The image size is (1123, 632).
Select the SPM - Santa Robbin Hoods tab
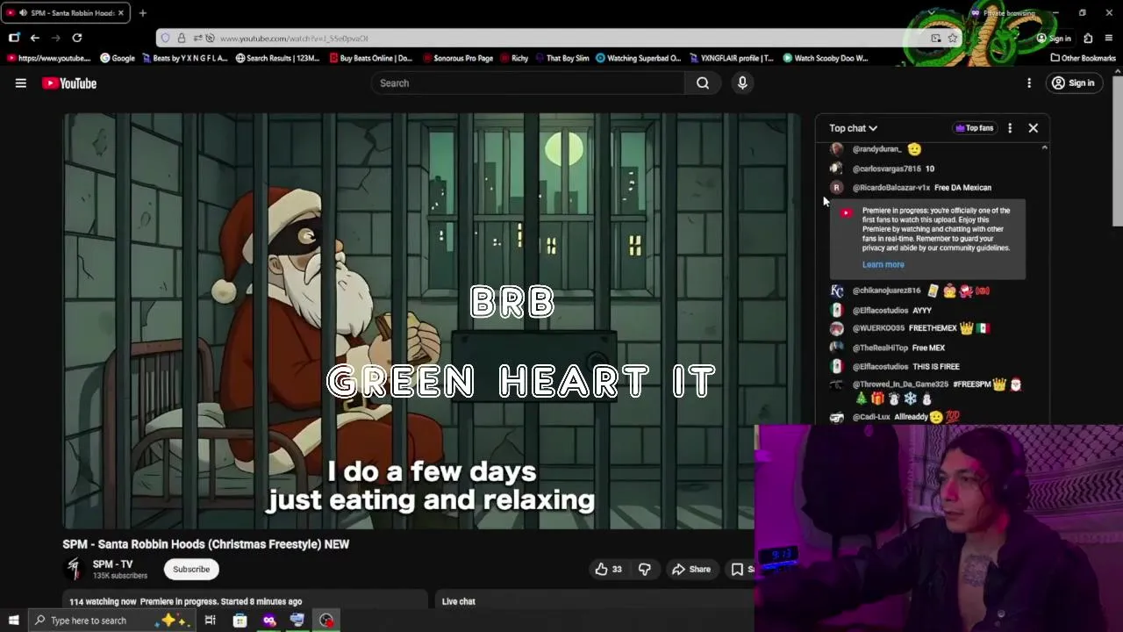click(66, 13)
